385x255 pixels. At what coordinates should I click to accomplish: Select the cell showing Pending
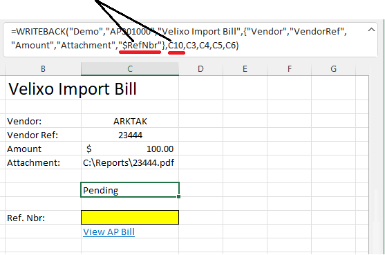coord(130,190)
